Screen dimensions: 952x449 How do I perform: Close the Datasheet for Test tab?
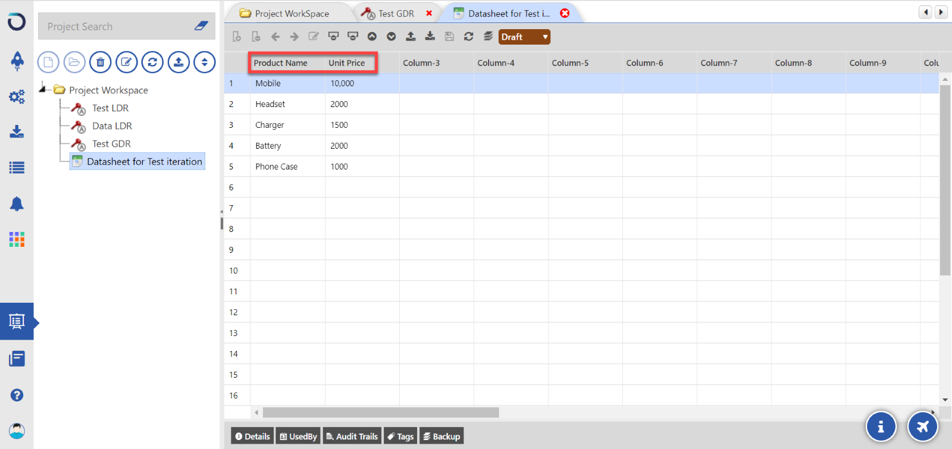[x=565, y=13]
